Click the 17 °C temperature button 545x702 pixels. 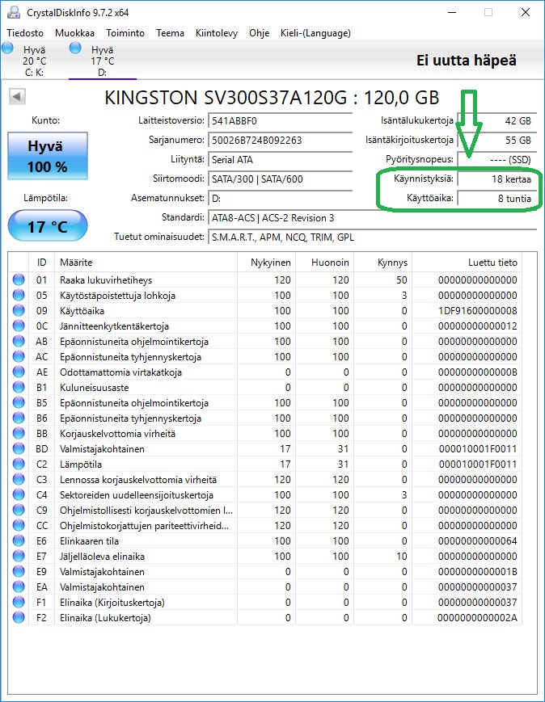[x=48, y=225]
